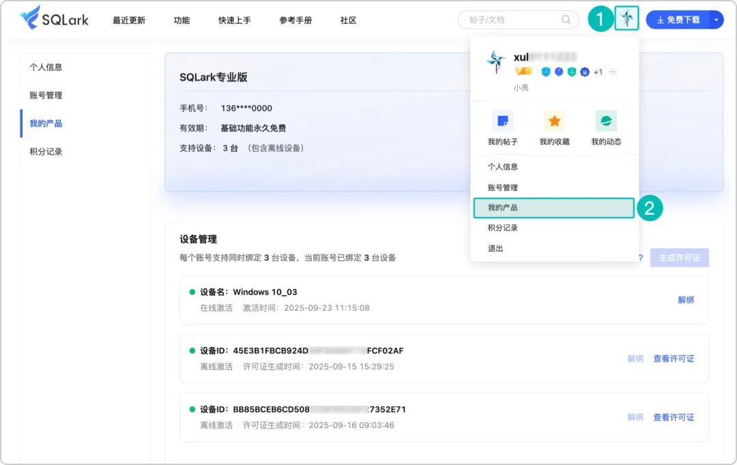The image size is (737, 465).
Task: Open 参考手册 nav item
Action: pos(295,20)
